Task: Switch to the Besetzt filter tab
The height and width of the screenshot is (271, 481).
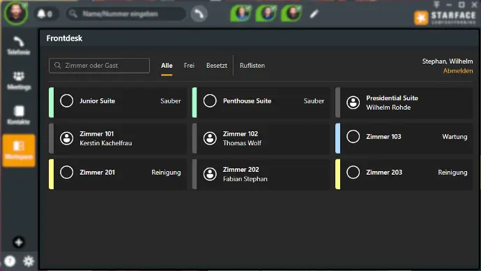Action: 217,66
